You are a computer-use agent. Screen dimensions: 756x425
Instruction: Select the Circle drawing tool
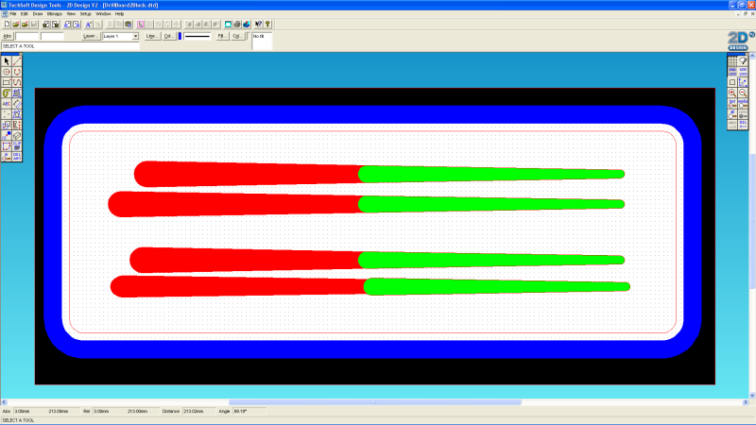point(7,72)
